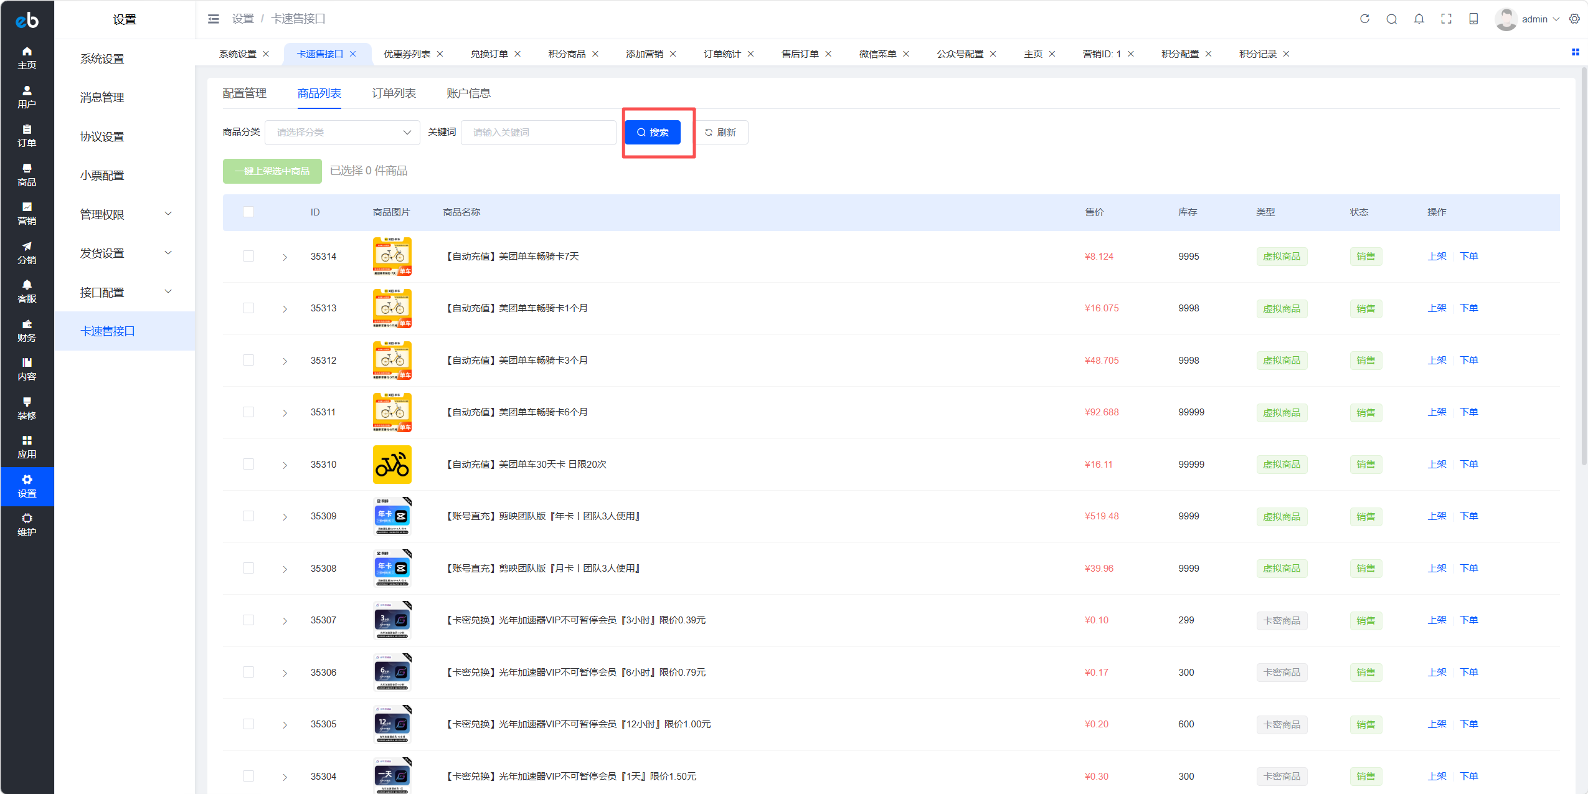Open the 商品分类 category dropdown
This screenshot has height=794, width=1588.
(x=343, y=132)
